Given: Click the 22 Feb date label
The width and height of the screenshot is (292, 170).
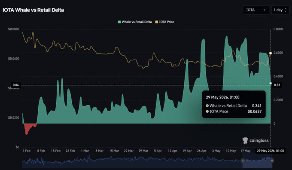Looking at the screenshot, I should (70, 151).
